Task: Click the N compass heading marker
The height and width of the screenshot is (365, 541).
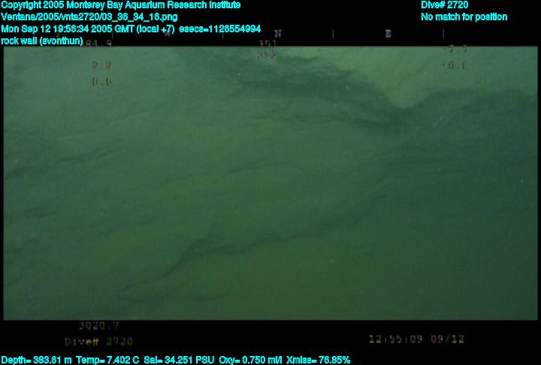Action: [278, 34]
